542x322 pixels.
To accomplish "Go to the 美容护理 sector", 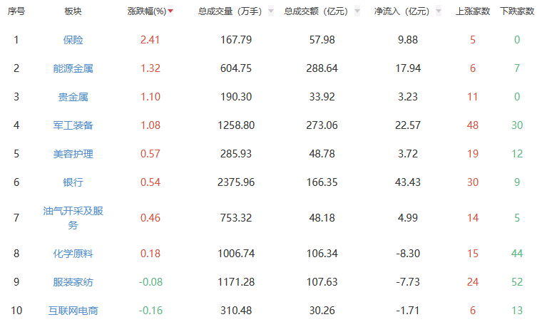I will [x=73, y=154].
